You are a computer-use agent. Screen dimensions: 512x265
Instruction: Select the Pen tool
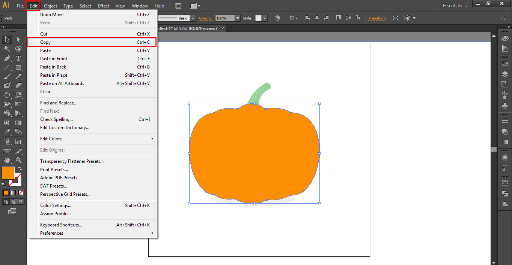7,58
